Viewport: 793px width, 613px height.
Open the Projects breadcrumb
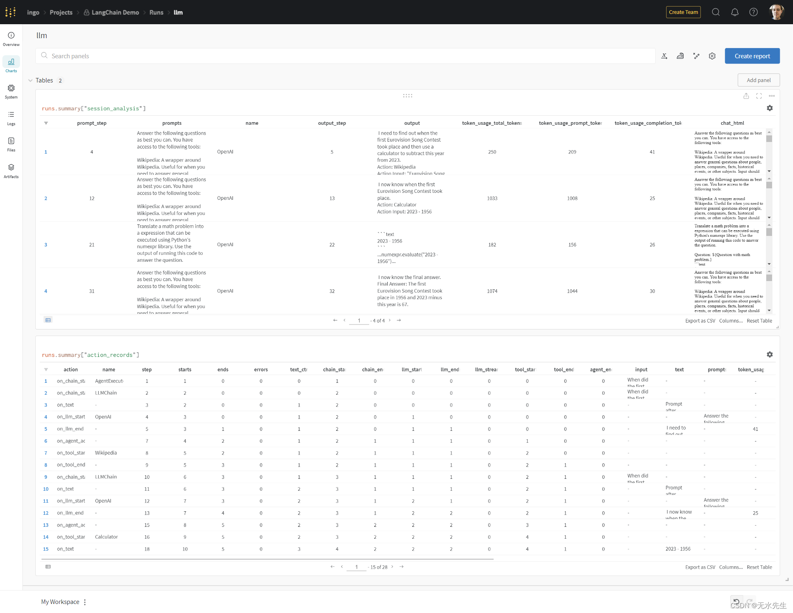coord(61,12)
